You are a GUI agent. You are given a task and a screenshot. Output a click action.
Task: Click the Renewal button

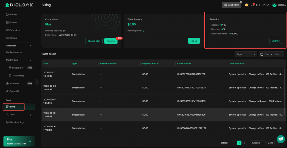click(111, 41)
